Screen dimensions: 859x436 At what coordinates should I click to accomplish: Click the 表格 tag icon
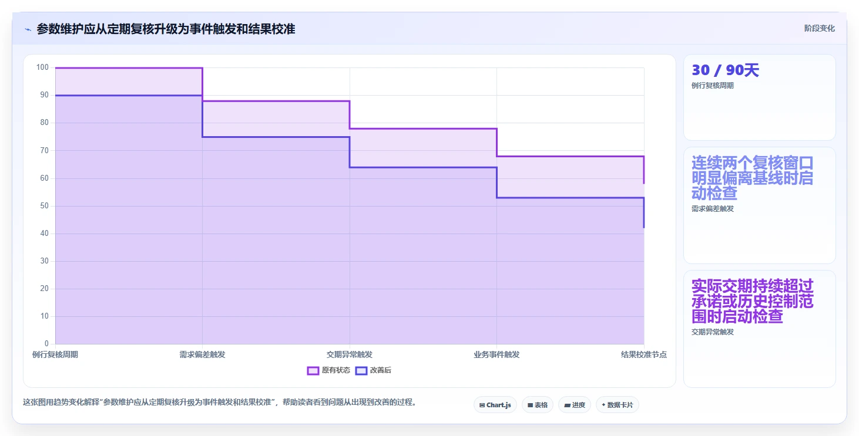[530, 405]
